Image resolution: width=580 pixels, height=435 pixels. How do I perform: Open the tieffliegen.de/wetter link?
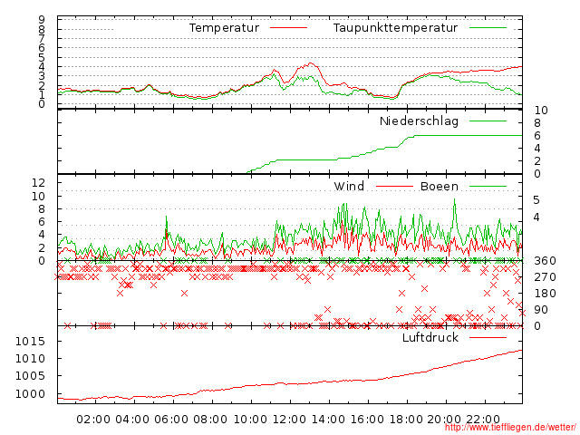[x=510, y=427]
